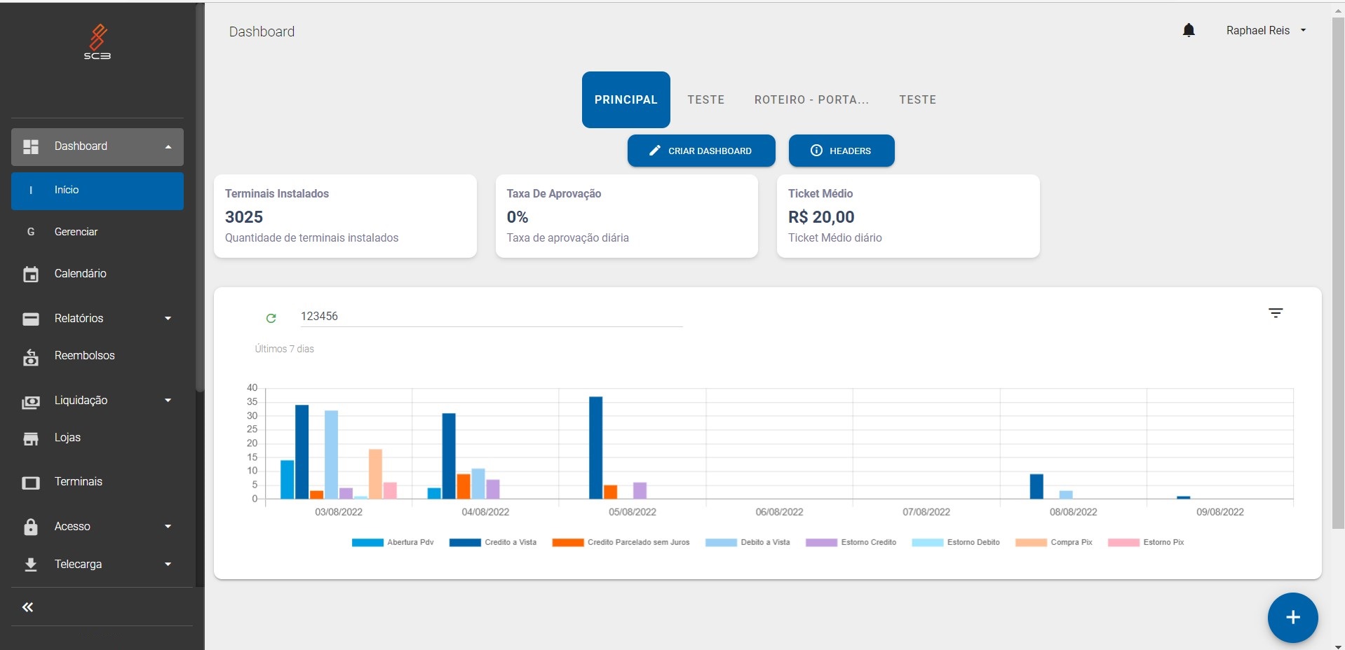Click the chart title field 123456
The image size is (1345, 650).
[491, 317]
